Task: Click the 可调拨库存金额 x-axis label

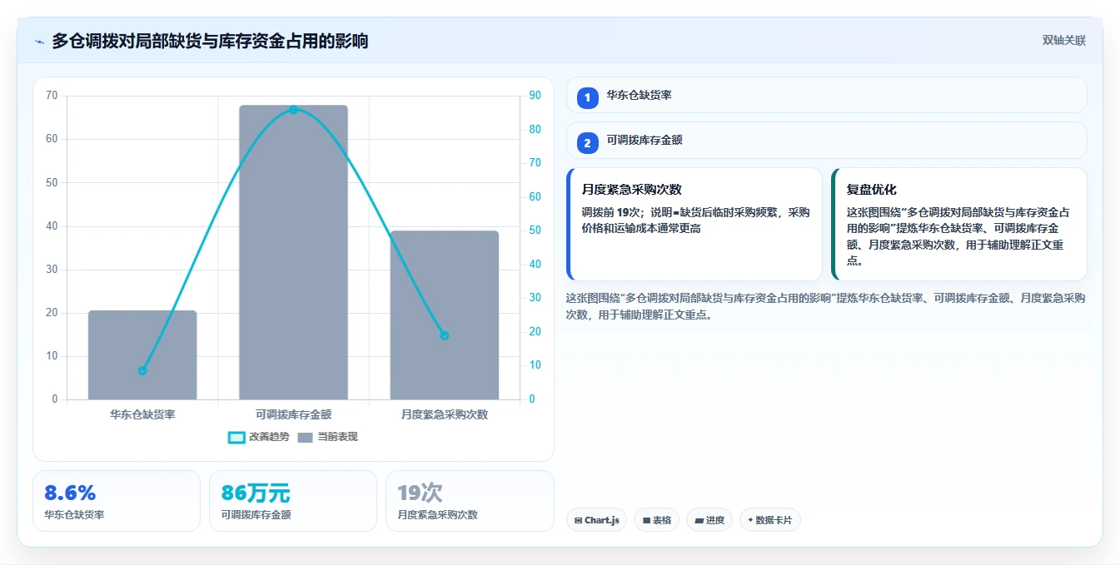Action: point(293,414)
